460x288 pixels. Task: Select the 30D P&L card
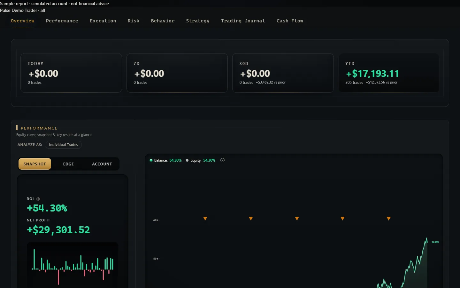[x=283, y=73]
